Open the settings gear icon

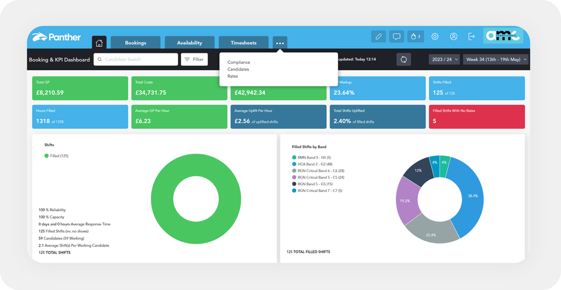tap(435, 37)
